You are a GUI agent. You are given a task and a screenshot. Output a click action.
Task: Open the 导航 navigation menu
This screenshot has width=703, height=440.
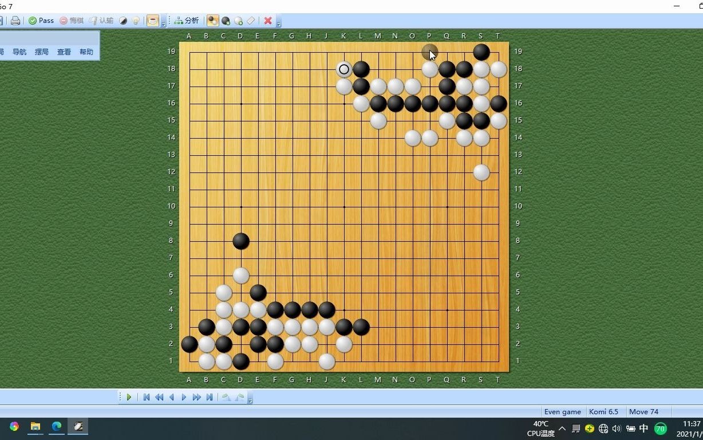pyautogui.click(x=19, y=52)
